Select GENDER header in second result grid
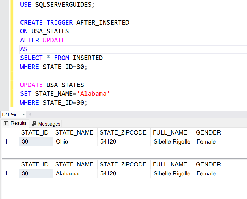247x199 pixels. pyautogui.click(x=209, y=164)
